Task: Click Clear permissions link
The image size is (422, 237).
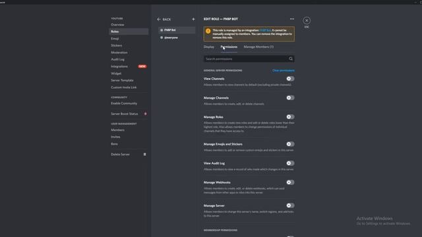Action: [x=284, y=70]
